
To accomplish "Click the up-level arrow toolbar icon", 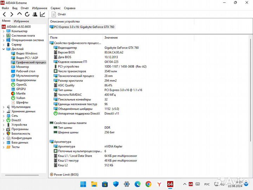I will [x=19, y=14].
